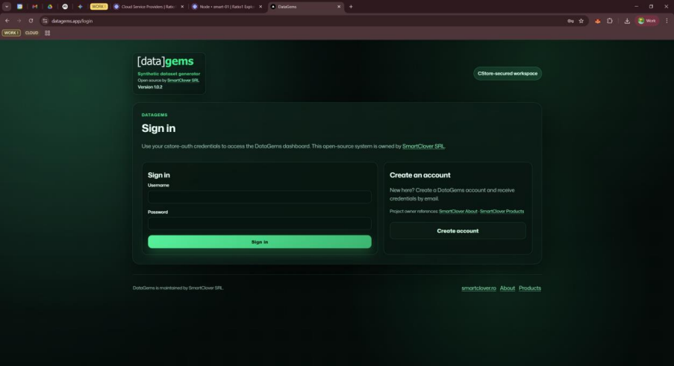This screenshot has width=674, height=366.
Task: Open the SmartClover Products reference link
Action: coord(502,211)
